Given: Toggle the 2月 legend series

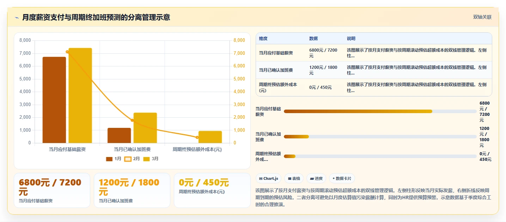Looking at the screenshot, I should [x=132, y=159].
